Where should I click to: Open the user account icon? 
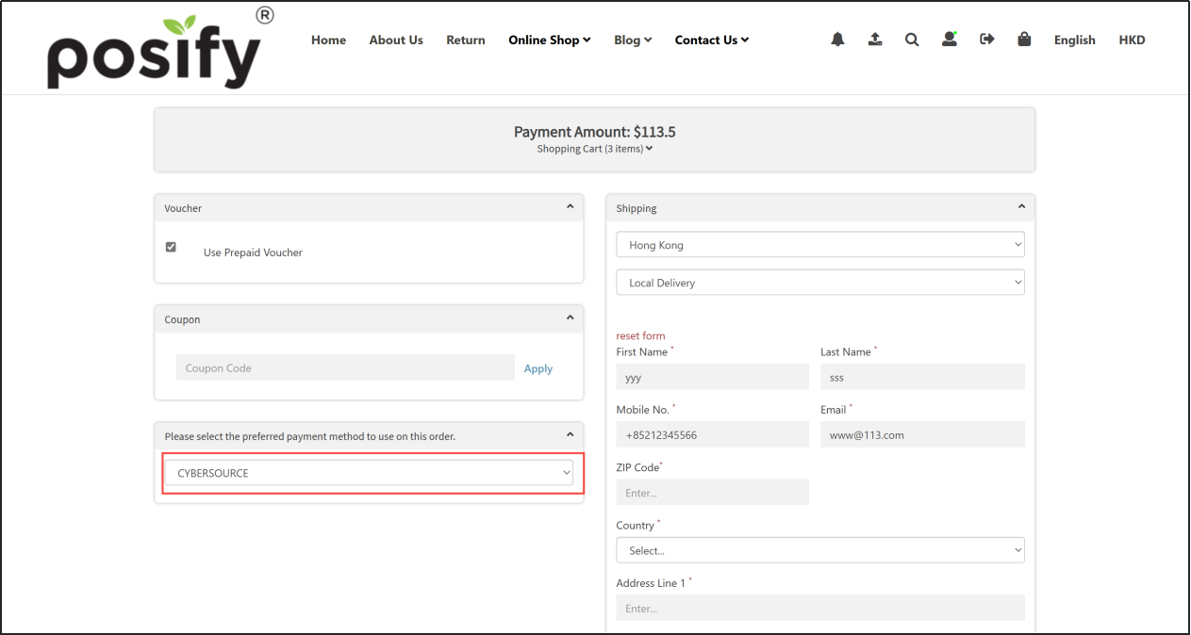[x=950, y=40]
